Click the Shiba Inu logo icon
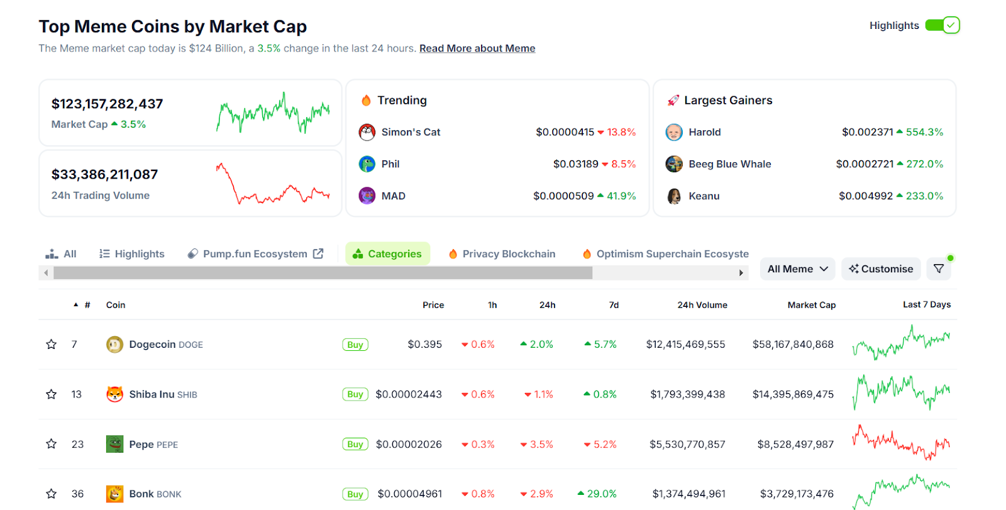1006x510 pixels. 114,394
